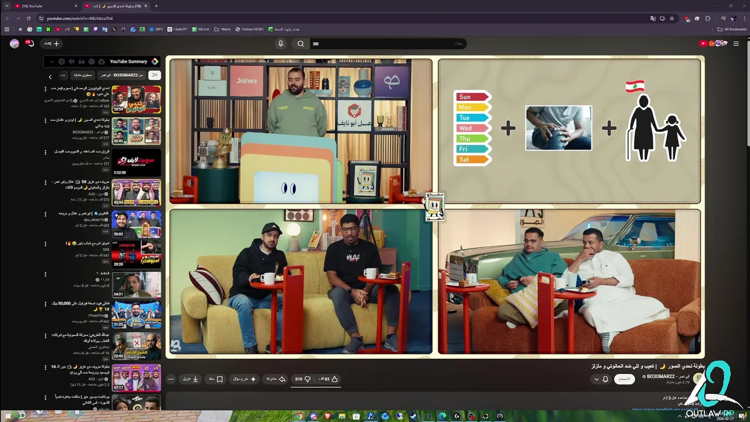Screen dimensions: 750x422
Task: Open the on-screen keyboard icon in search box
Action: pos(316,43)
